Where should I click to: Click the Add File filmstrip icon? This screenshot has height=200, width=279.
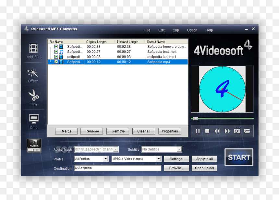pyautogui.click(x=33, y=48)
